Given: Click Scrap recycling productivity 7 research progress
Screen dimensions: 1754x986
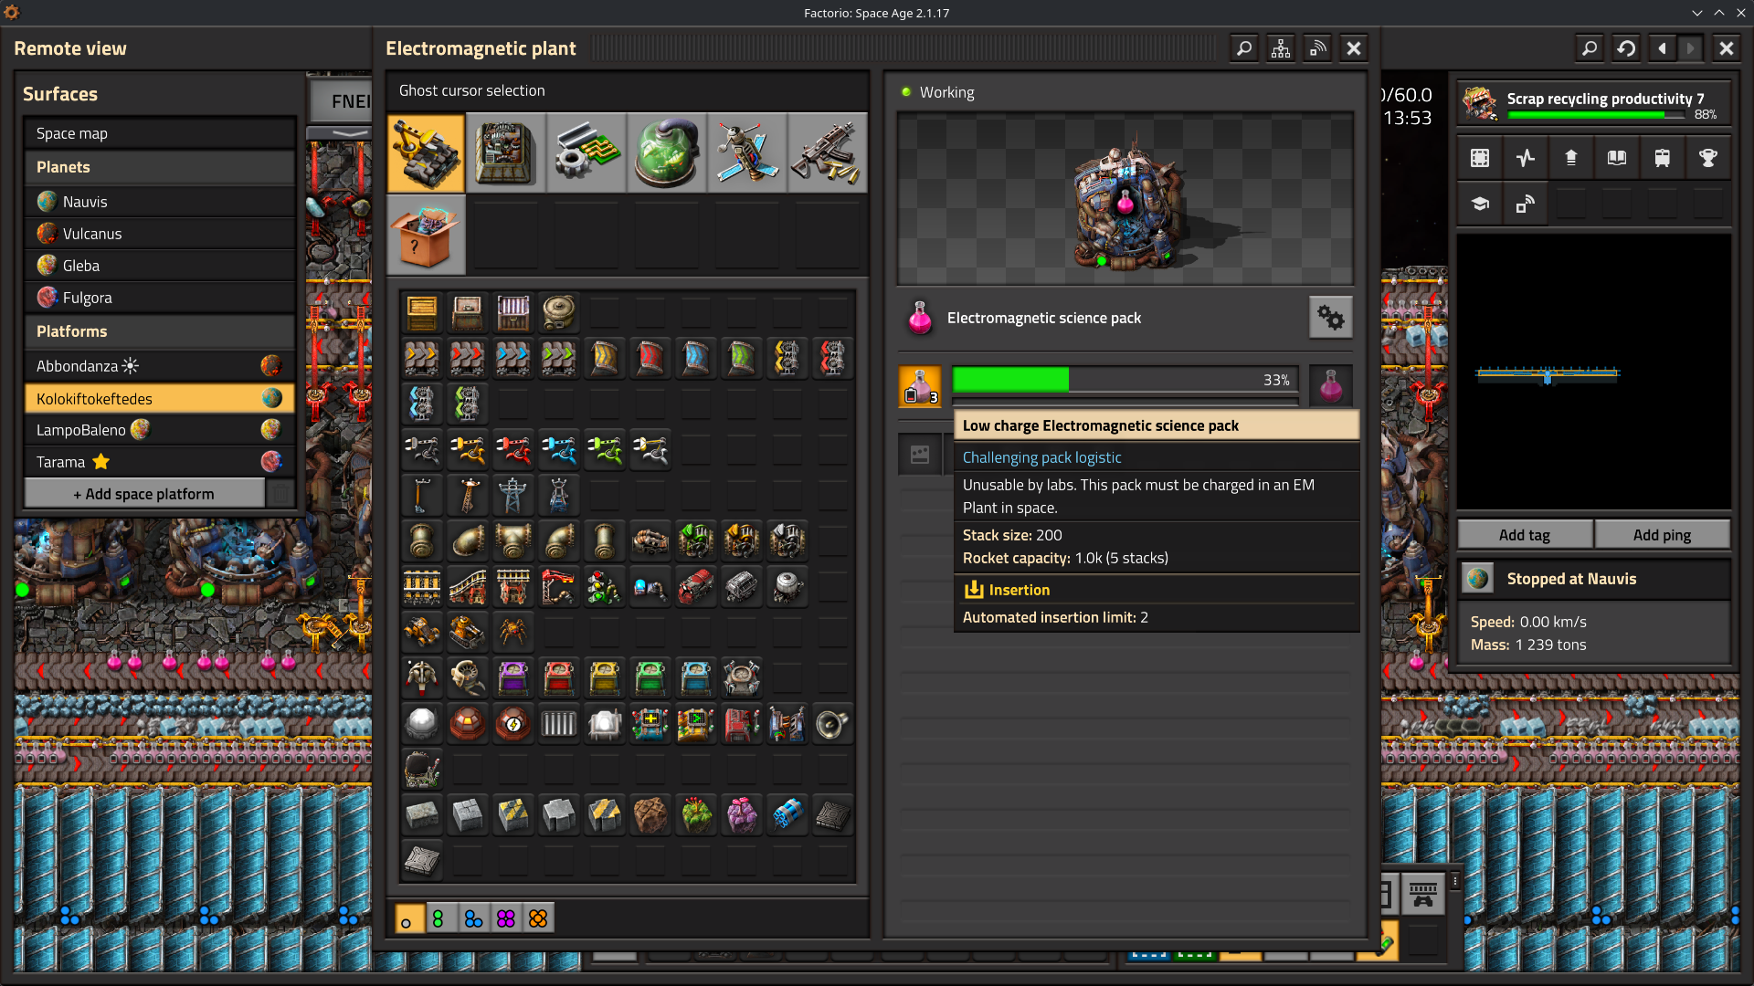Looking at the screenshot, I should click(x=1593, y=104).
